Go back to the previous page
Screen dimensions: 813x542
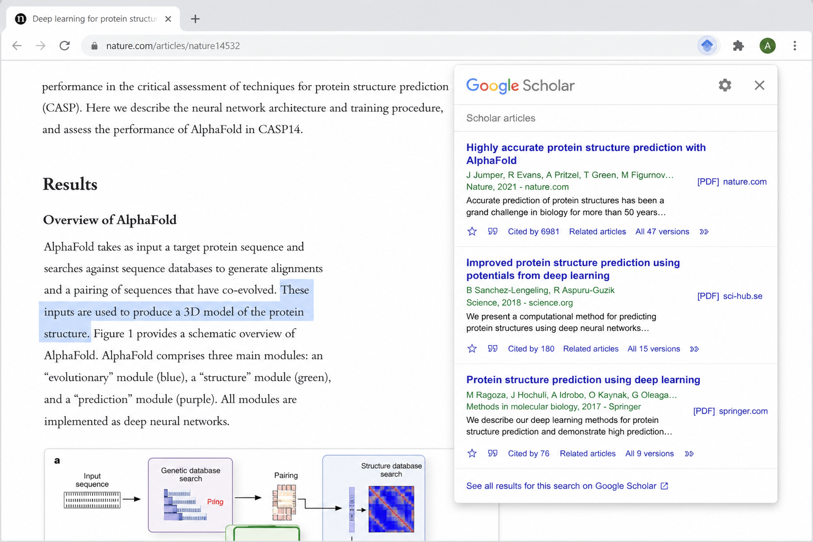pos(17,46)
